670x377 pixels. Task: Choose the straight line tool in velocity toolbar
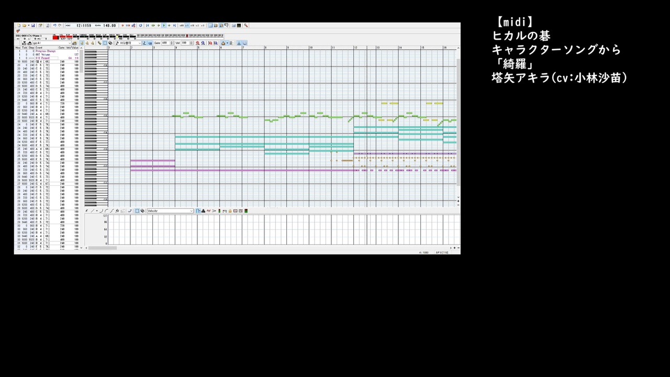pos(92,211)
